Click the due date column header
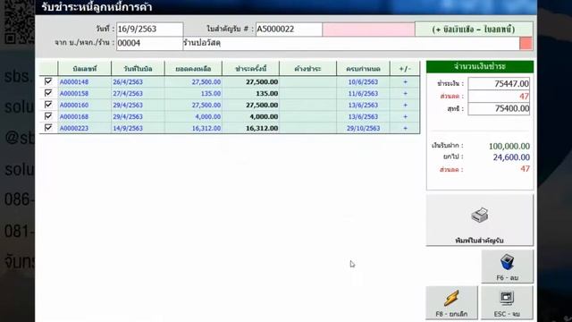The image size is (572, 322). (363, 69)
